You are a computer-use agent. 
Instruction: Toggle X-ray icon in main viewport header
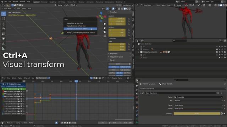click(x=119, y=8)
